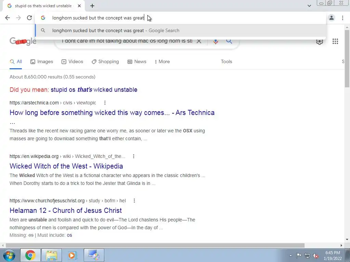Screen dimensions: 350x262
Task: Switch to the Videos tab
Action: coord(72,62)
